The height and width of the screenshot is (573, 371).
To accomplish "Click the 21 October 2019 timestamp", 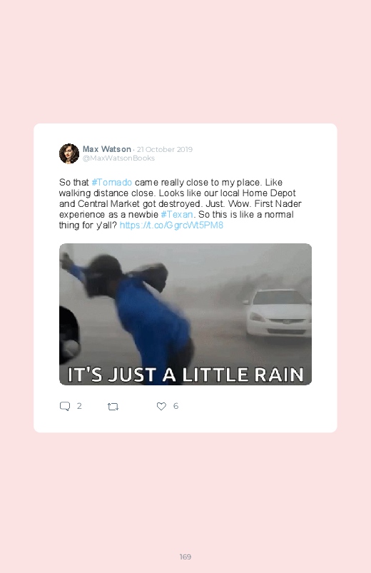I will click(x=165, y=149).
